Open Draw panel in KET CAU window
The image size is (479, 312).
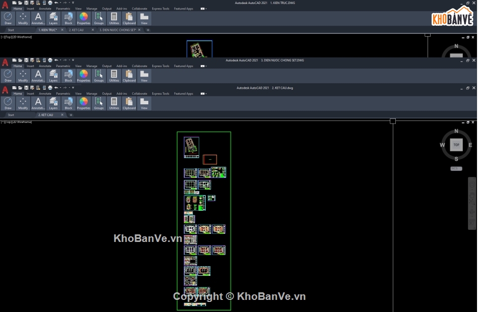(8, 103)
